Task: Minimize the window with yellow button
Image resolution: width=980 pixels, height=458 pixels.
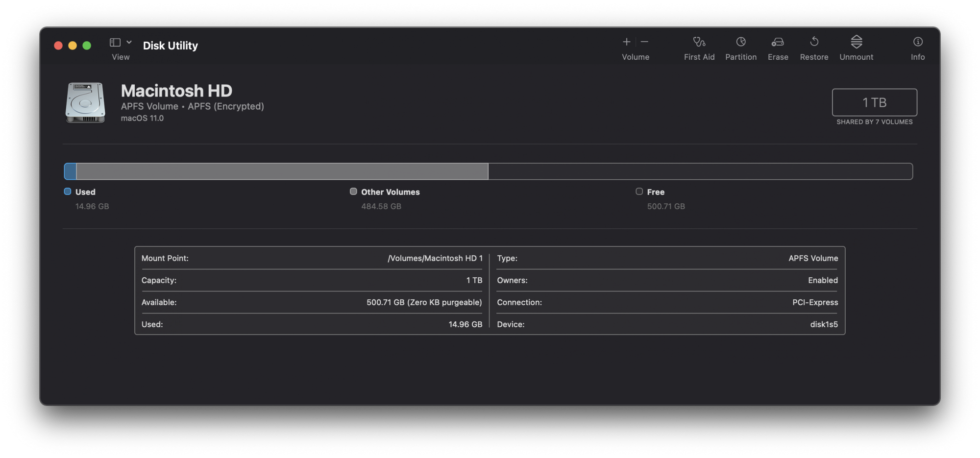Action: 73,46
